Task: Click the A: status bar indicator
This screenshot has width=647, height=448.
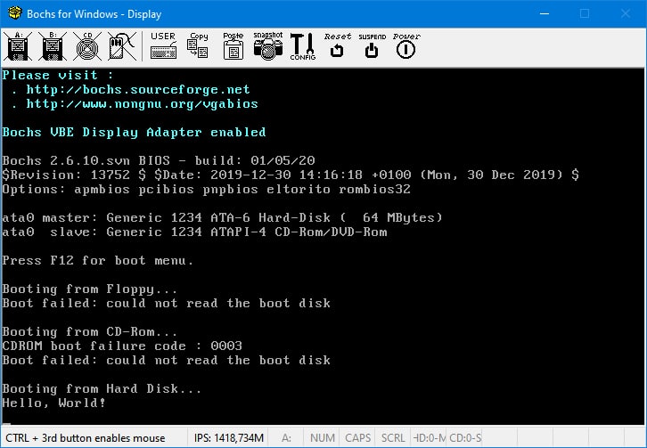Action: [286, 437]
